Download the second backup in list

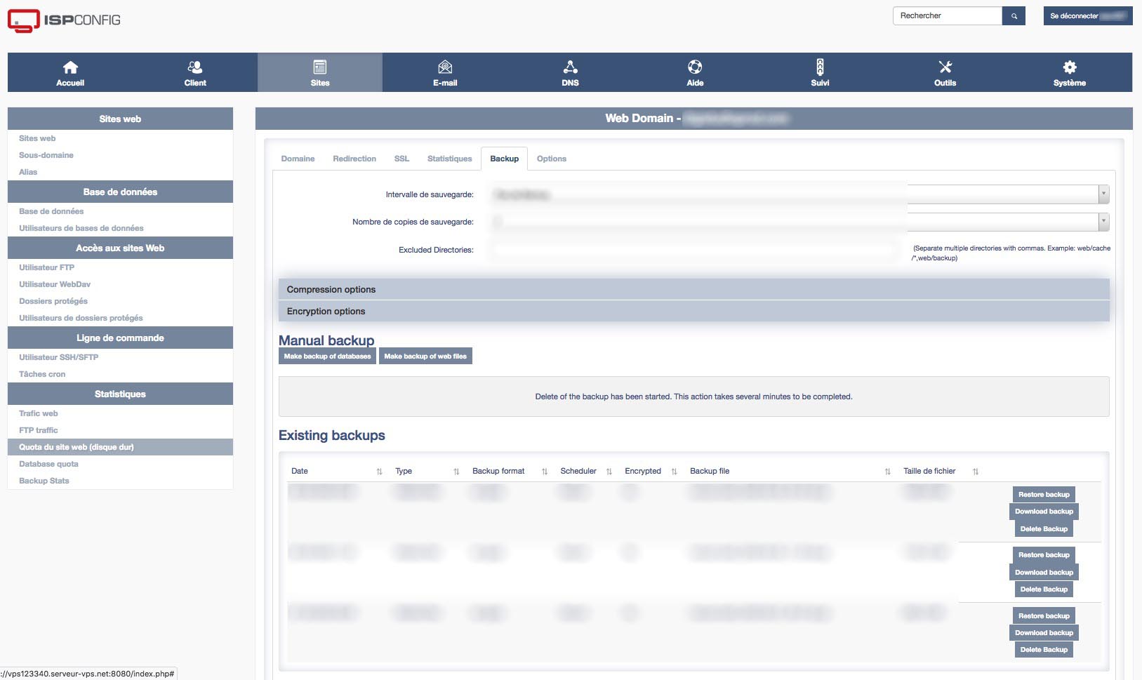tap(1044, 573)
